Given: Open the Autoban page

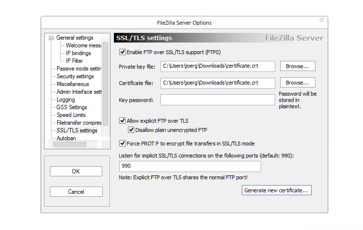Looking at the screenshot, I should (66, 138).
